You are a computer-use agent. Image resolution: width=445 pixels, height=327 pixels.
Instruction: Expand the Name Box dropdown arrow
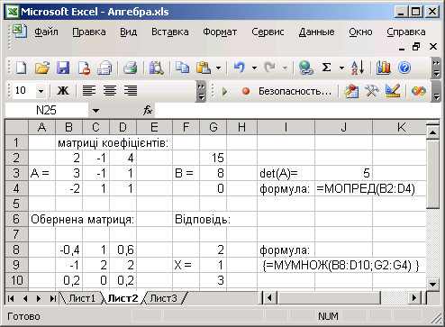[x=95, y=111]
